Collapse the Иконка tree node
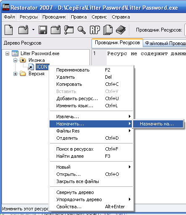Viewport: 186px width, 215px height. point(15,60)
